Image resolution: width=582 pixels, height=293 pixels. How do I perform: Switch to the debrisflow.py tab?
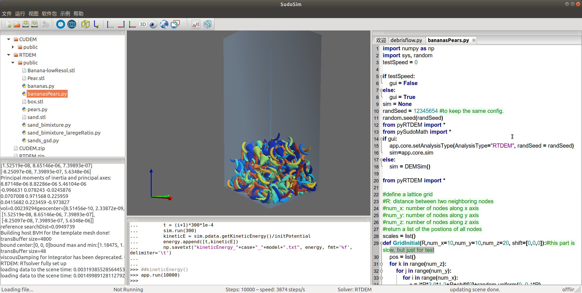(406, 40)
